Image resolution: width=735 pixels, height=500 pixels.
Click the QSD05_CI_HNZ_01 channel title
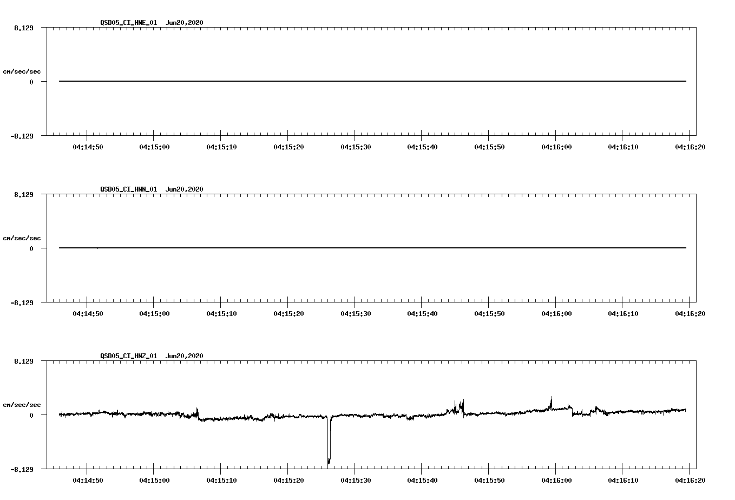[x=129, y=356]
